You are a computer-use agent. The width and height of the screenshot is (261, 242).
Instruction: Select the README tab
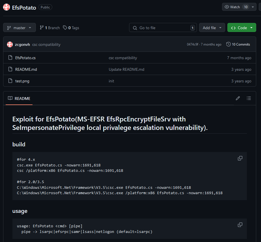[19, 98]
